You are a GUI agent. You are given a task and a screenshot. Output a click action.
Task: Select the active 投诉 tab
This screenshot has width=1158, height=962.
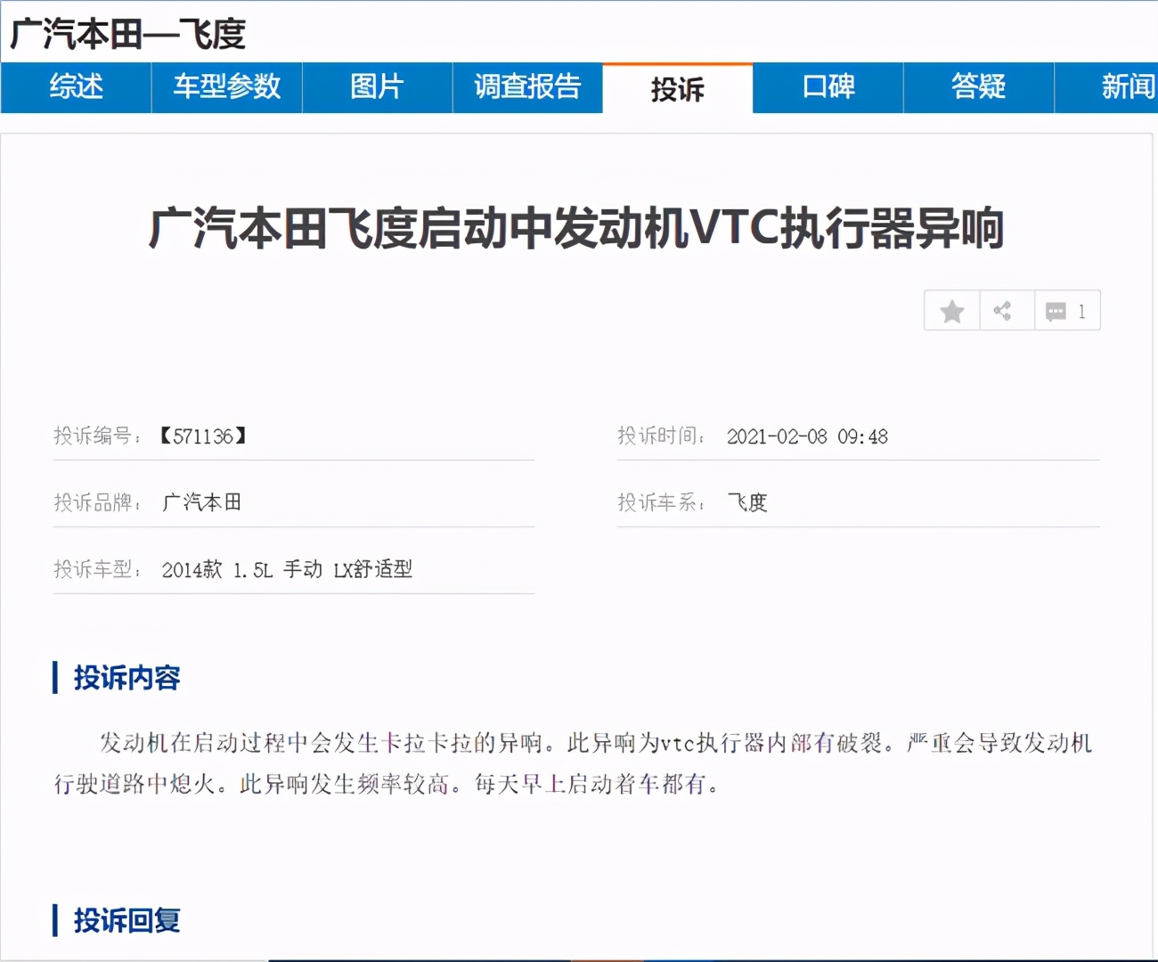[679, 89]
